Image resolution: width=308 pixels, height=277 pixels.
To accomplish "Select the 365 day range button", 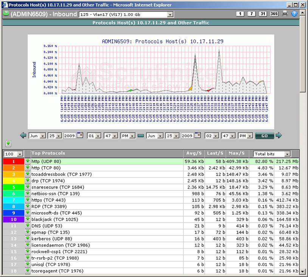I will [274, 14].
